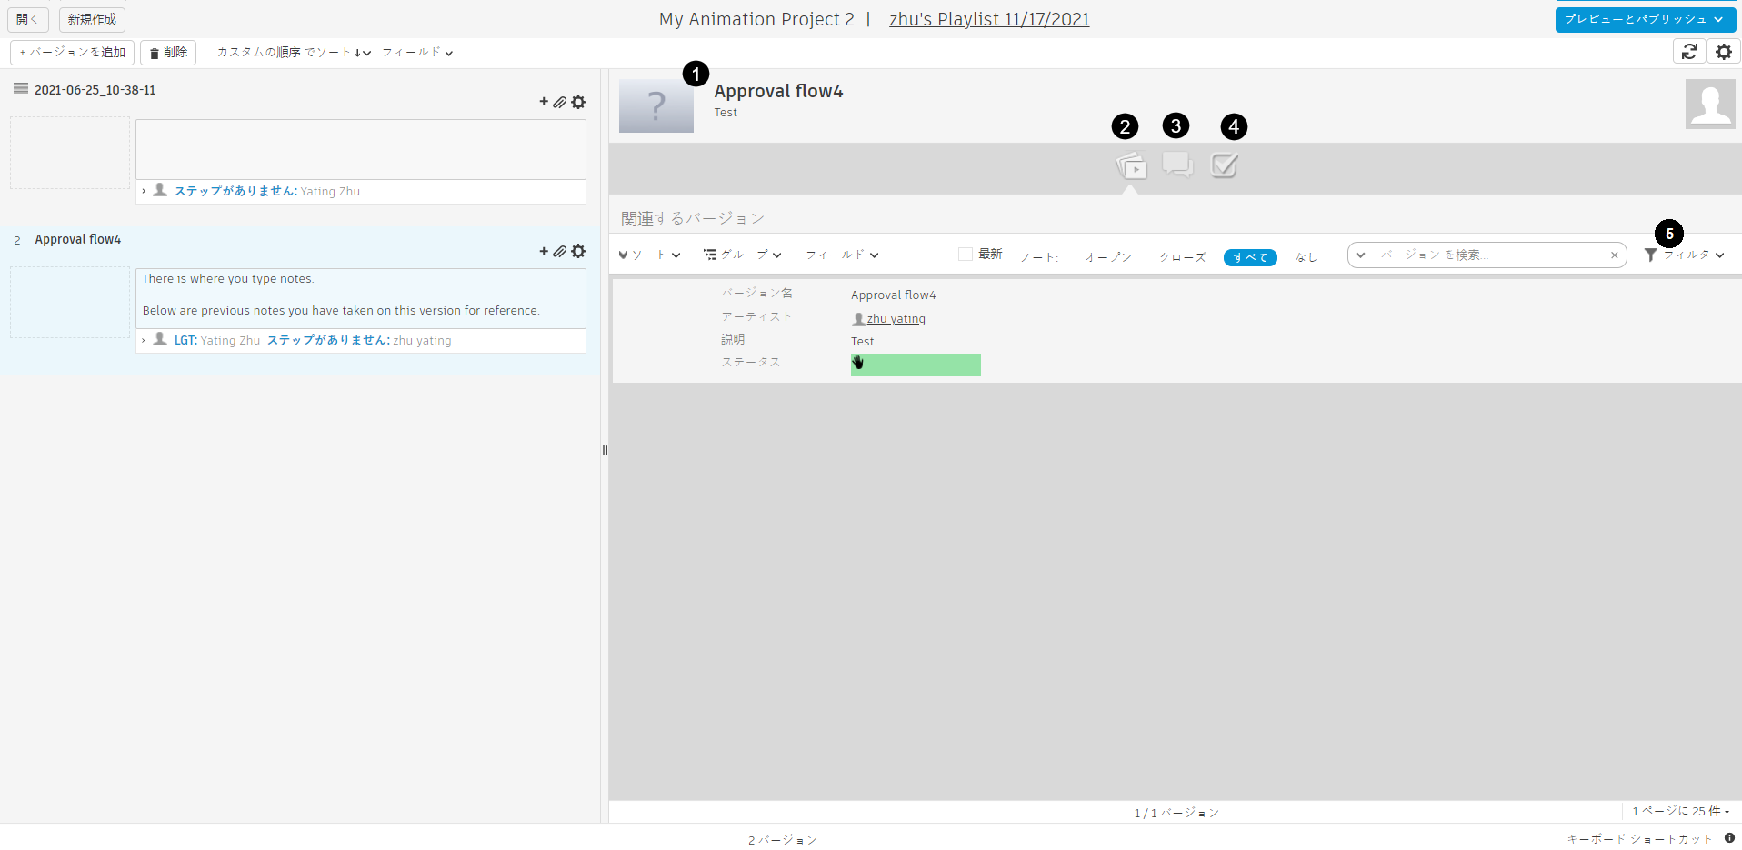The height and width of the screenshot is (850, 1742).
Task: Click the 削除 button
Action: (x=168, y=53)
